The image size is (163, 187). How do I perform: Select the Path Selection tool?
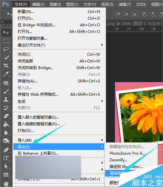coord(6,166)
